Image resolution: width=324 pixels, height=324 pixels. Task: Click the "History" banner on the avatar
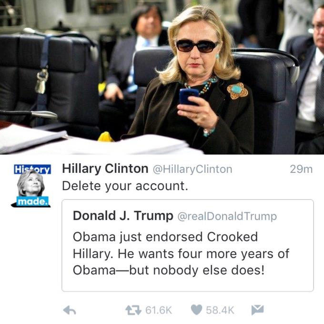tap(32, 170)
